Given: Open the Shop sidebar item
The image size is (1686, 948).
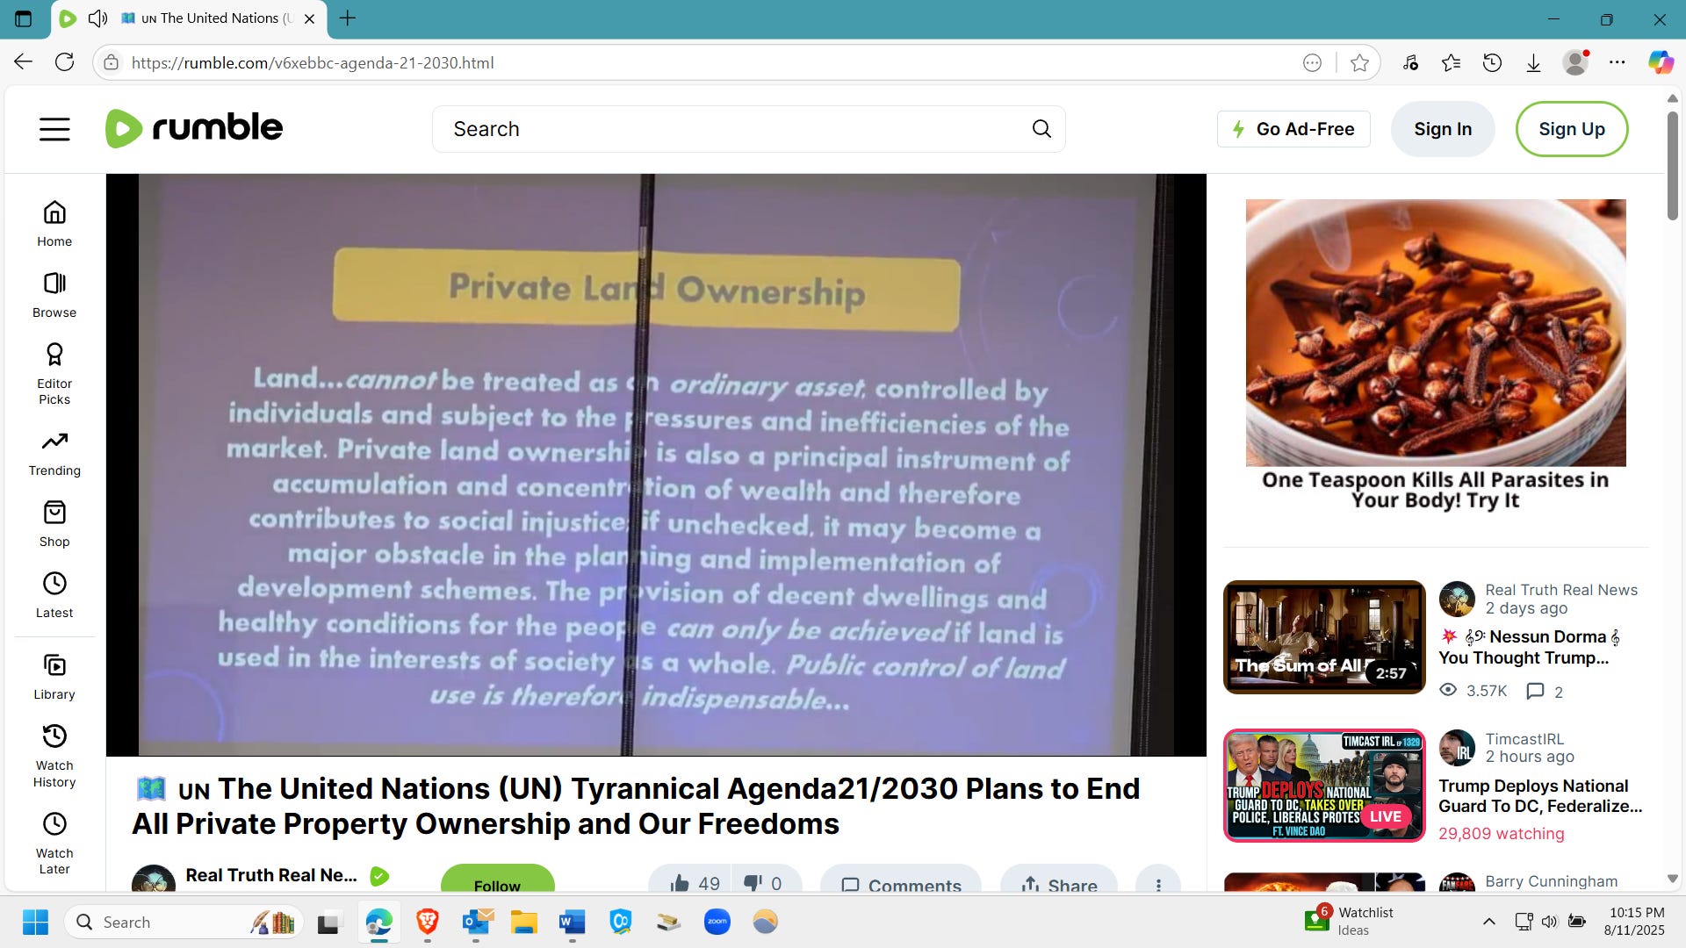Looking at the screenshot, I should (54, 523).
